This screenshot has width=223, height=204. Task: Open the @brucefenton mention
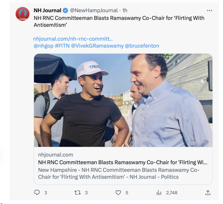(x=142, y=46)
